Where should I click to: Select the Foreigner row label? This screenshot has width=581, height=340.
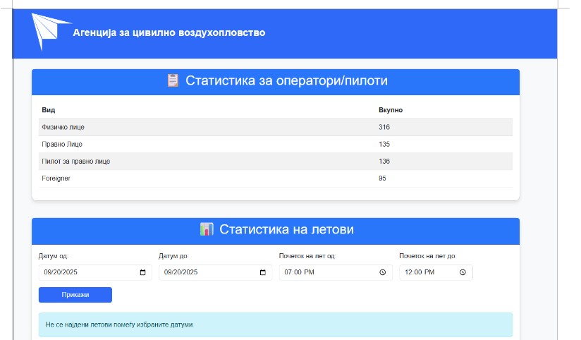(56, 178)
